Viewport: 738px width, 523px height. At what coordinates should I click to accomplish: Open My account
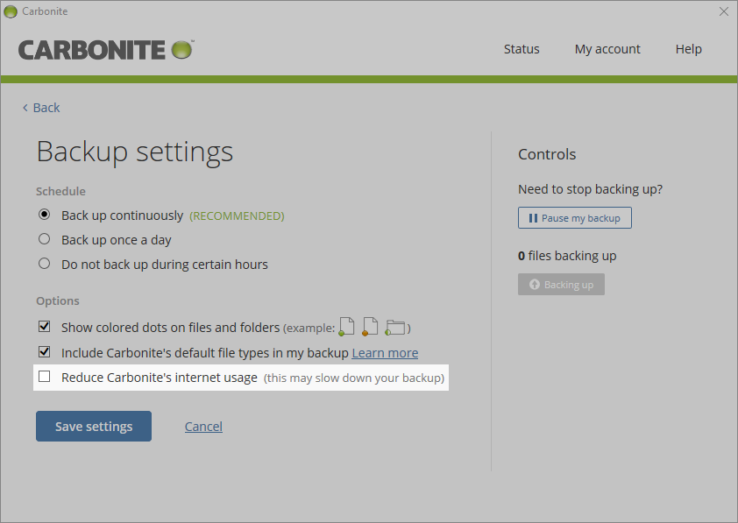pyautogui.click(x=607, y=49)
